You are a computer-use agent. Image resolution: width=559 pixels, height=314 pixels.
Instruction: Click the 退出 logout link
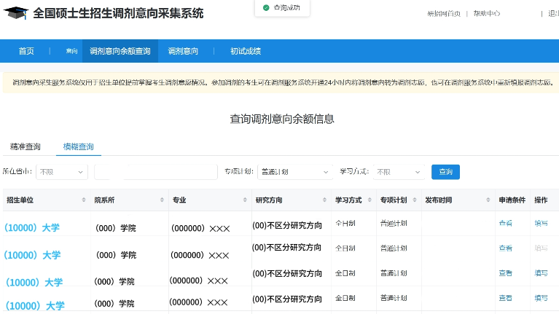tap(553, 14)
